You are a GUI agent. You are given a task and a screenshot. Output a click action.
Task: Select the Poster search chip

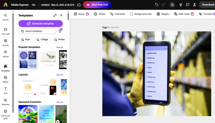point(60,40)
